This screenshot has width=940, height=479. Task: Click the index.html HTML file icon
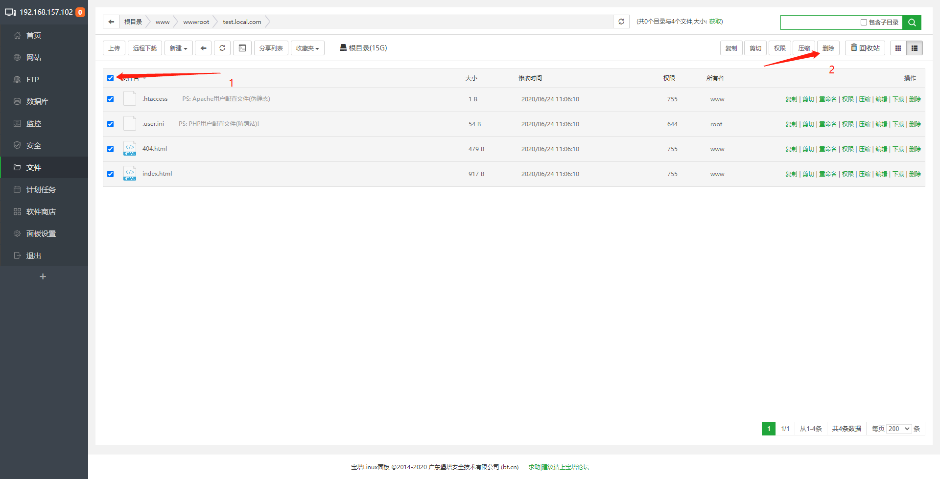pos(130,174)
